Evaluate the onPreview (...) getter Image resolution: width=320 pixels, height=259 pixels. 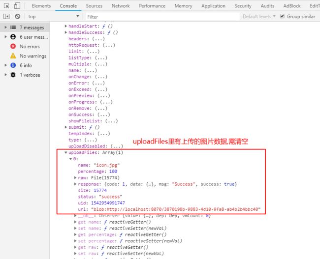[x=104, y=95]
